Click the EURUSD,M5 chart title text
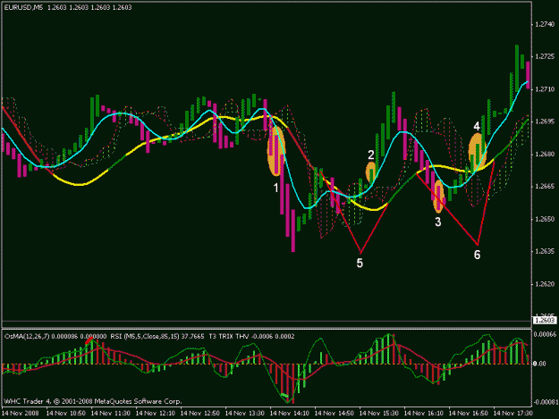The image size is (559, 419). [x=23, y=7]
